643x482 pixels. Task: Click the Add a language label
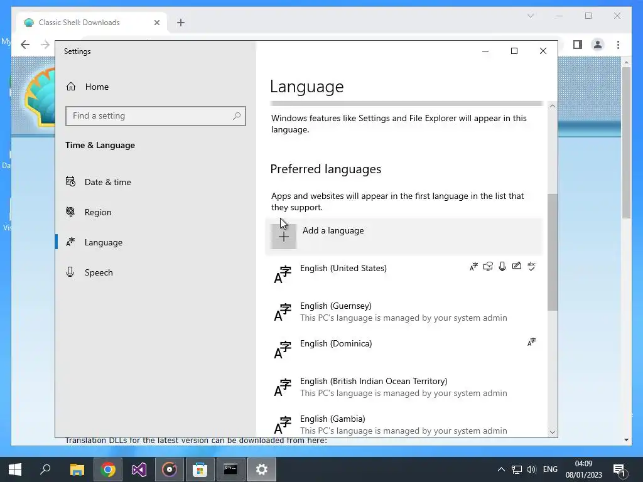(333, 230)
